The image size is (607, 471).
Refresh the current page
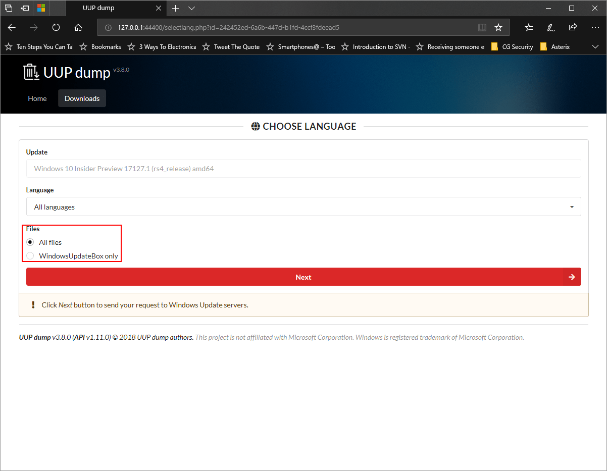tap(56, 27)
